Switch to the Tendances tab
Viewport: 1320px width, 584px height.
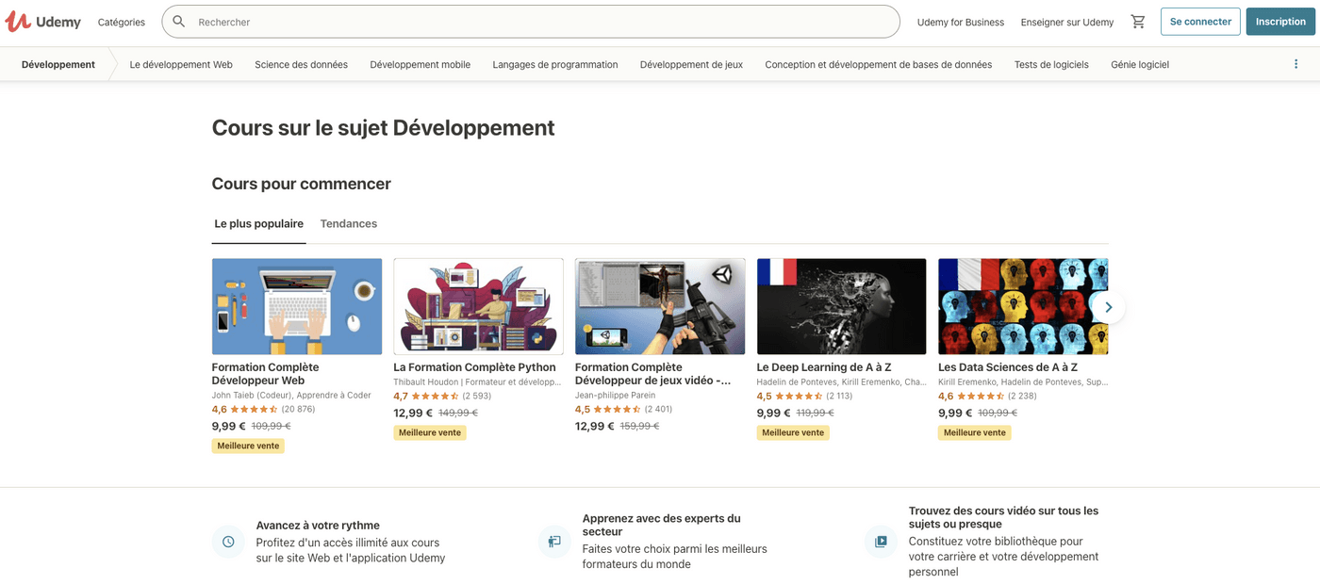coord(349,224)
